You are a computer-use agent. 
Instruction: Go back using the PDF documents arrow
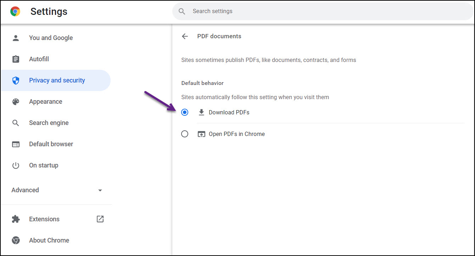pyautogui.click(x=185, y=36)
